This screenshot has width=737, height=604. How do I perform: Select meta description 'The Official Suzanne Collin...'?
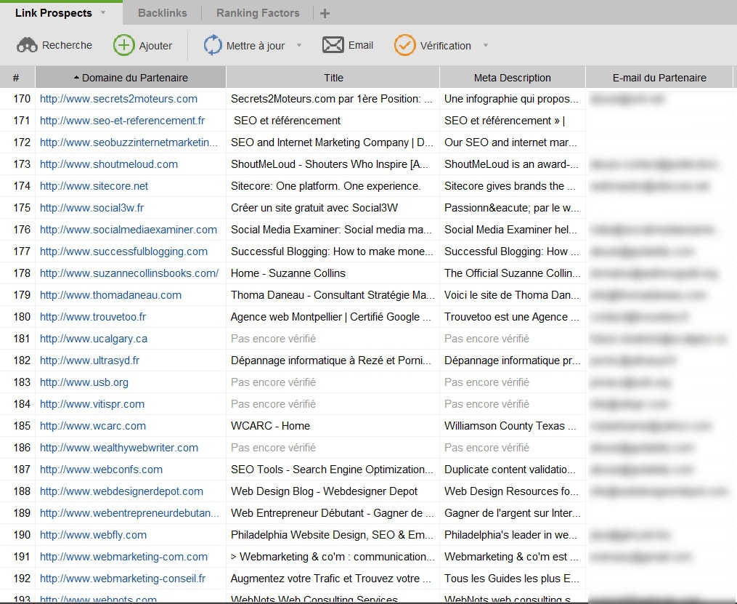[513, 273]
